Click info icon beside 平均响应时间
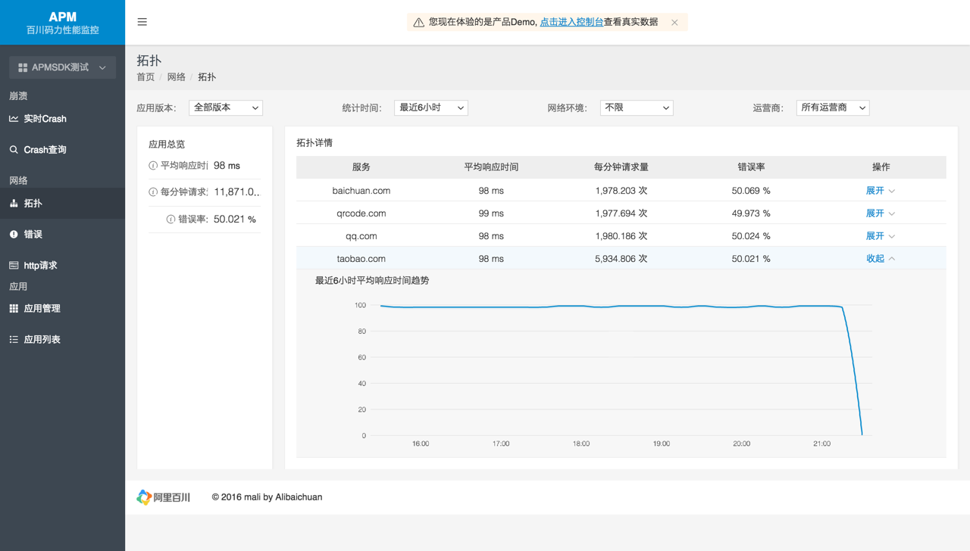Image resolution: width=970 pixels, height=551 pixels. coord(153,166)
